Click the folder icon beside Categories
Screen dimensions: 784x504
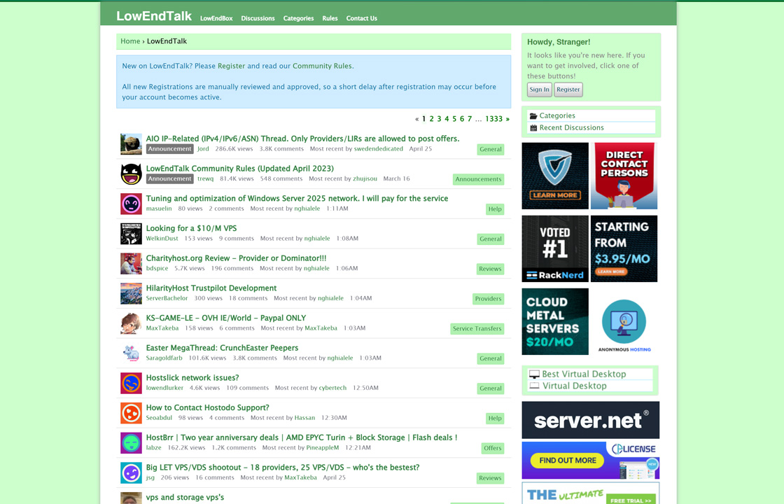[x=533, y=116]
